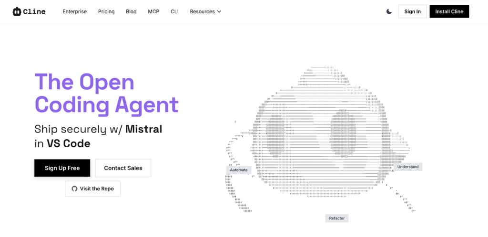This screenshot has height=237, width=488.
Task: Click the Sign In button
Action: (x=412, y=11)
